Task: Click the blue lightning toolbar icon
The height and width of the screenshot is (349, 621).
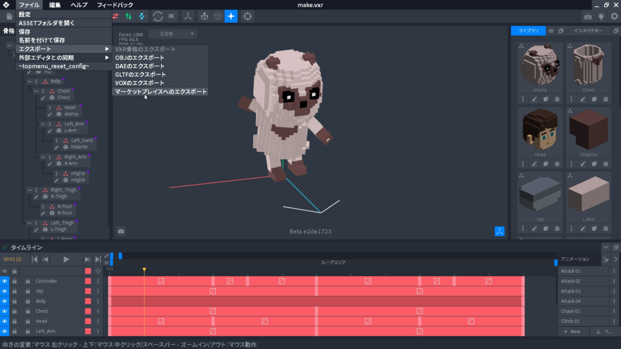Action: coord(141,16)
